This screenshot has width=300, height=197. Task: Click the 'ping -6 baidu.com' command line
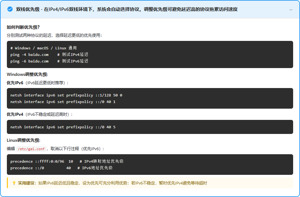click(29, 61)
